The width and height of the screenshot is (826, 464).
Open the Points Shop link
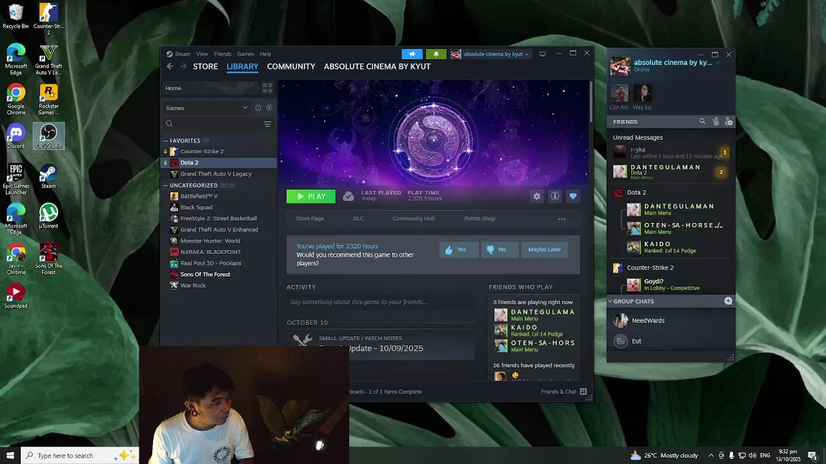479,218
